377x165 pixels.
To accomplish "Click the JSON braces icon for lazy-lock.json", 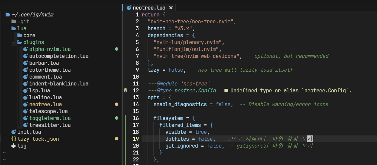I will pos(13,139).
